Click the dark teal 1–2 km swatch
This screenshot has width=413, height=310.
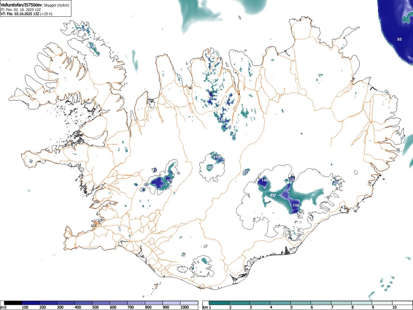[219, 303]
